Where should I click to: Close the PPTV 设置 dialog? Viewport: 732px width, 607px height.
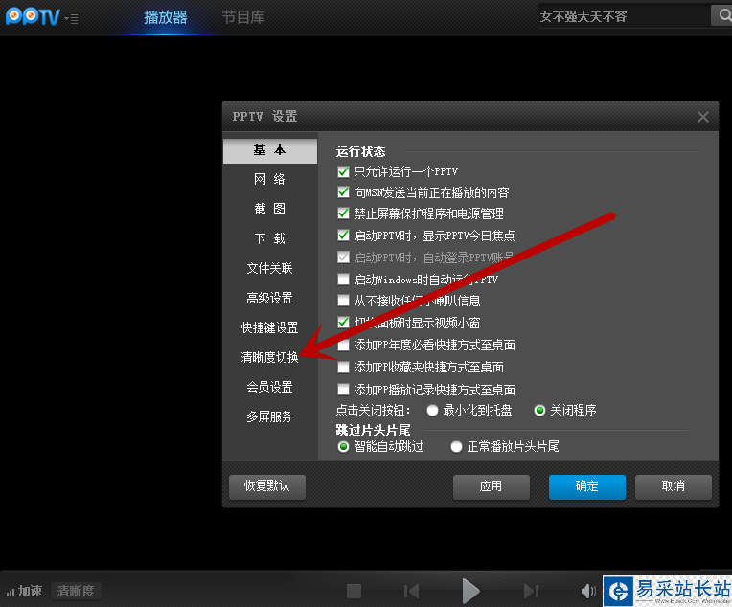click(702, 117)
